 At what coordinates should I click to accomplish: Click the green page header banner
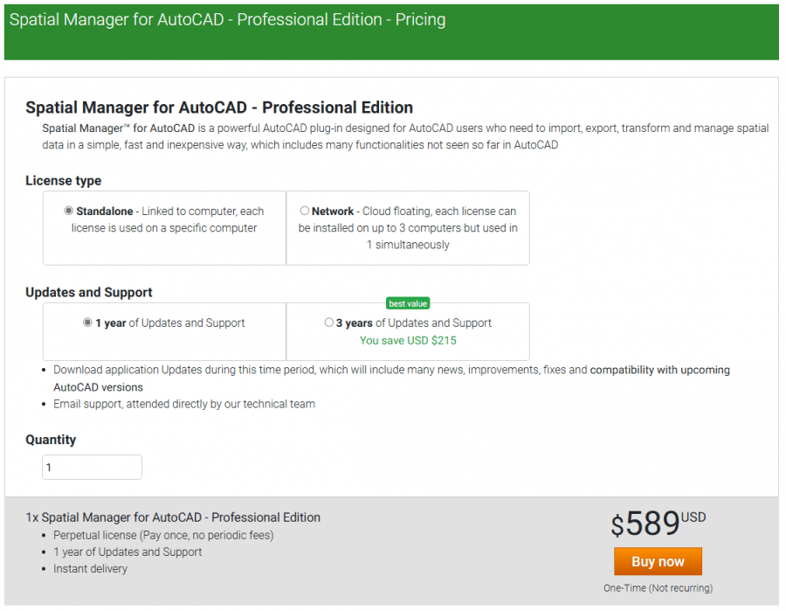(x=393, y=32)
